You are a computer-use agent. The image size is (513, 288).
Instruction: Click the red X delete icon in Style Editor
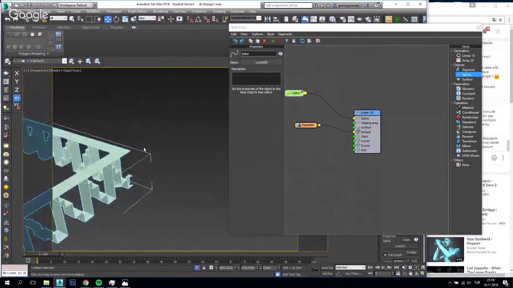pyautogui.click(x=265, y=41)
